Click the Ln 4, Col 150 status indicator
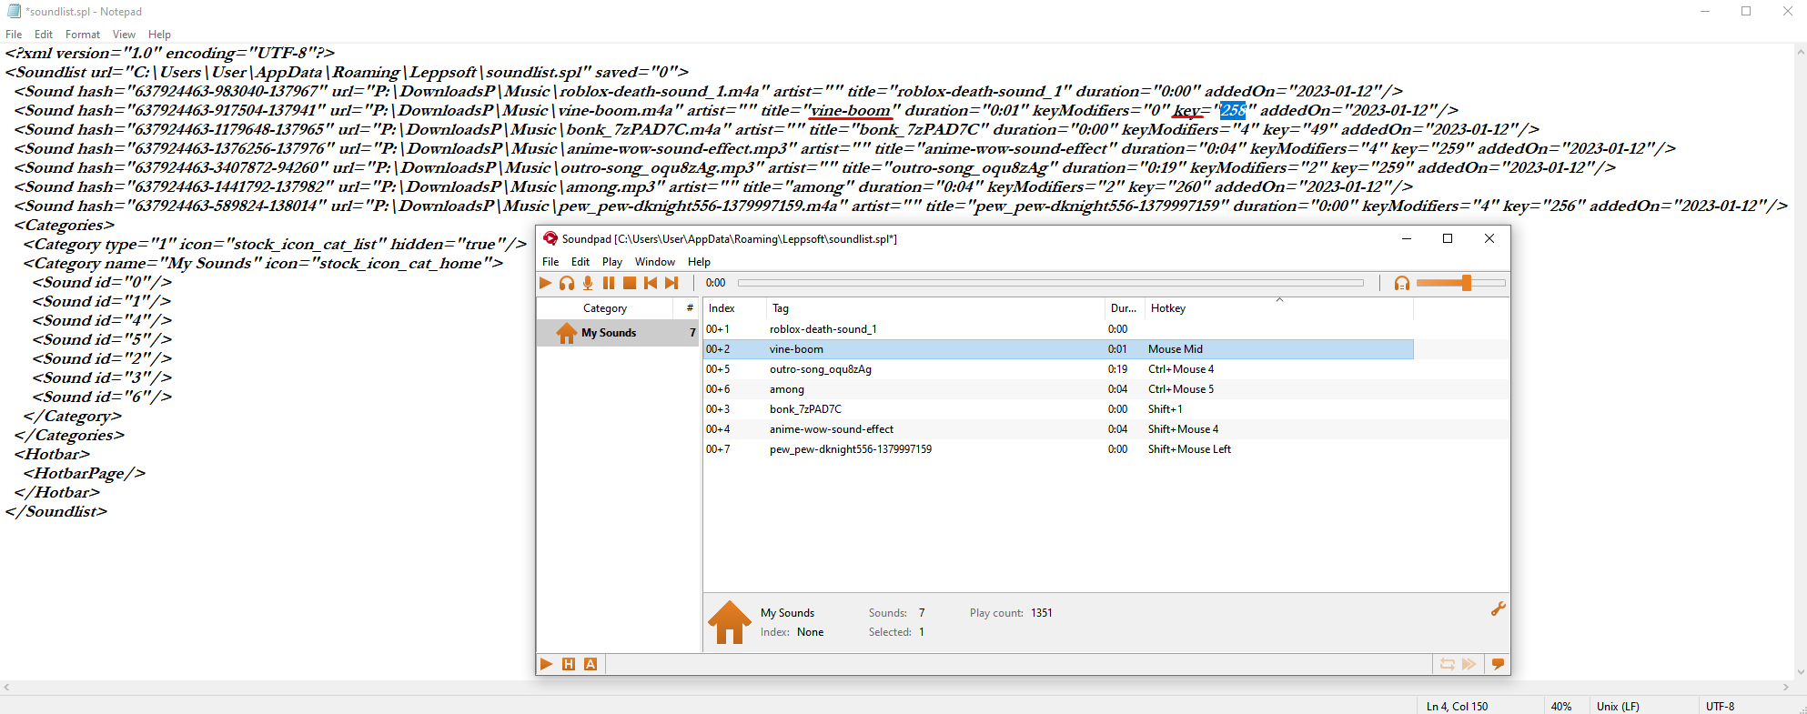This screenshot has height=714, width=1807. [x=1457, y=706]
